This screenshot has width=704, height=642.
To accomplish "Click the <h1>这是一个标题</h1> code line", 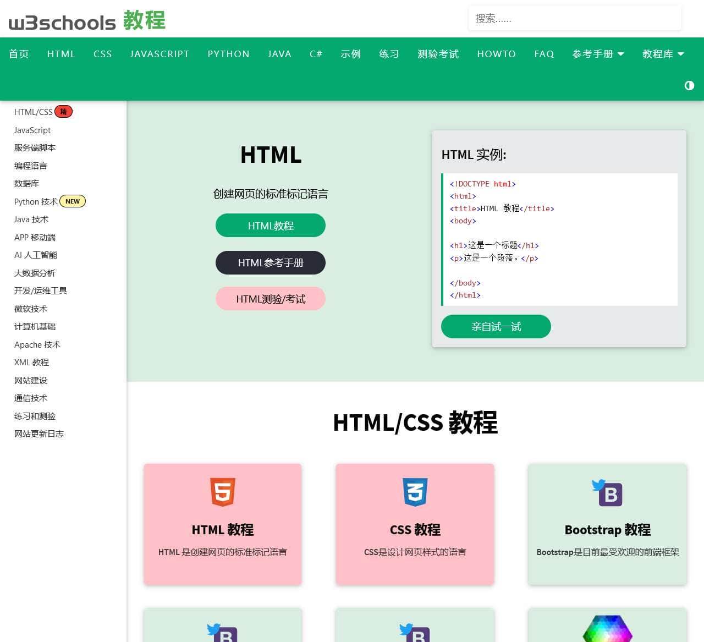I will (x=494, y=245).
